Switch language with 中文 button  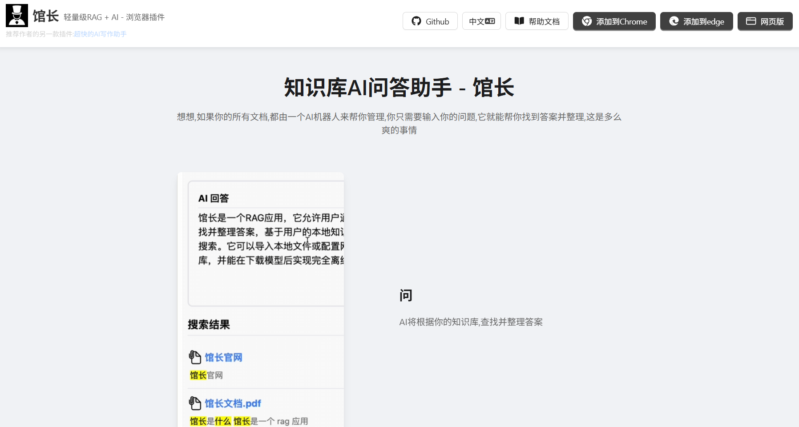pyautogui.click(x=481, y=21)
